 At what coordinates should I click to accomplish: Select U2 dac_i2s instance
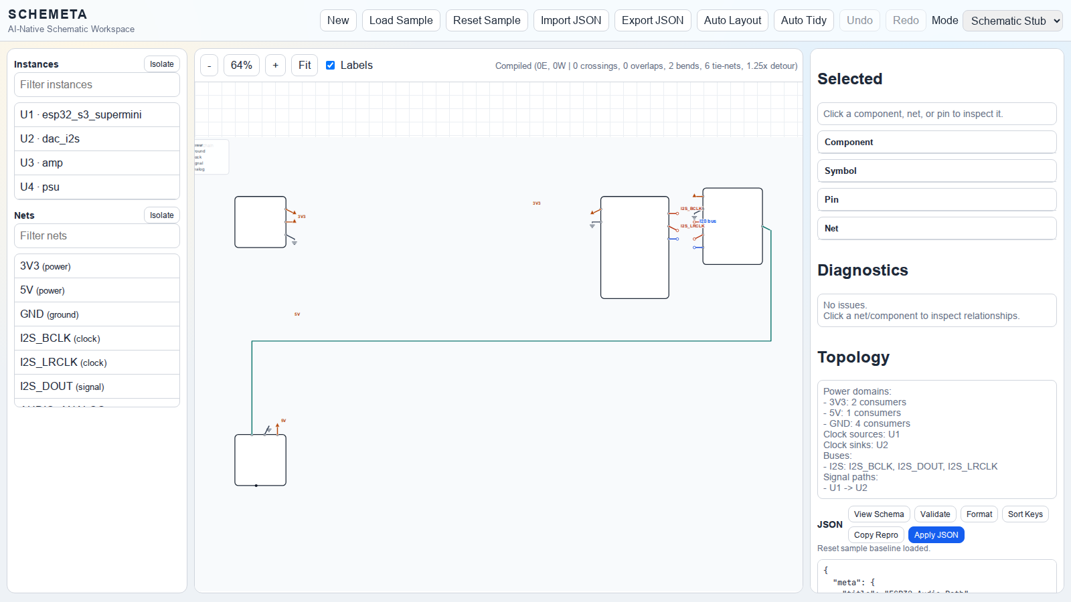[x=97, y=139]
